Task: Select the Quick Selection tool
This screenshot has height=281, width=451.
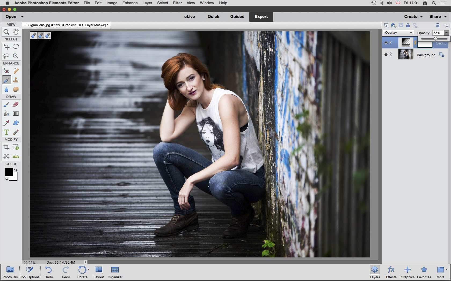Action: click(16, 56)
